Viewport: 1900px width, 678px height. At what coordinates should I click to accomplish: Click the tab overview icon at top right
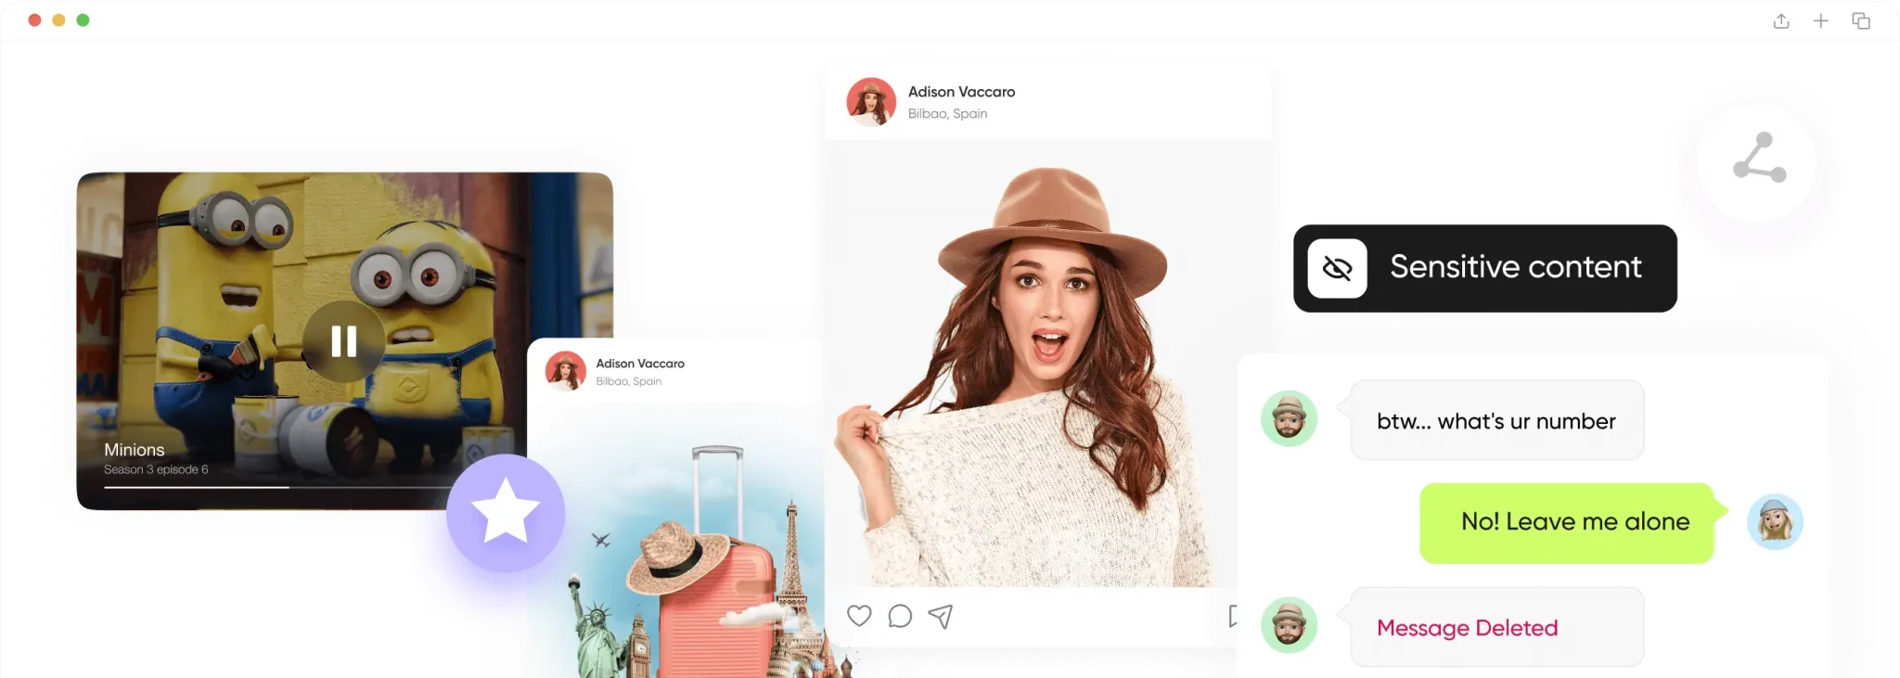[x=1861, y=21]
